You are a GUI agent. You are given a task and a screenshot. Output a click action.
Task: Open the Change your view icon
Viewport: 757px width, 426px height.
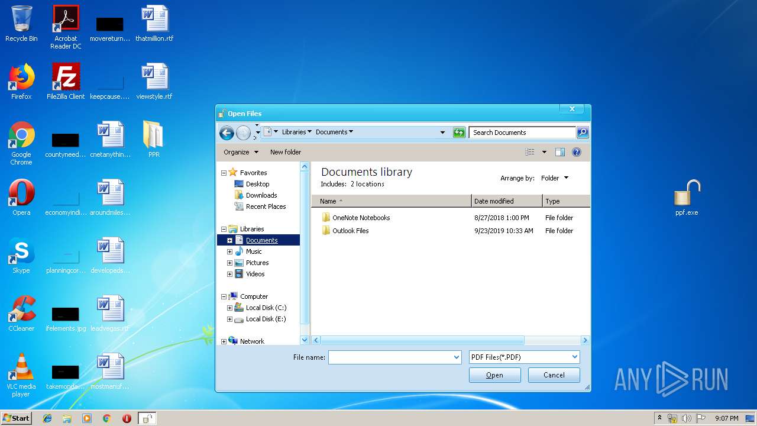[x=530, y=152]
